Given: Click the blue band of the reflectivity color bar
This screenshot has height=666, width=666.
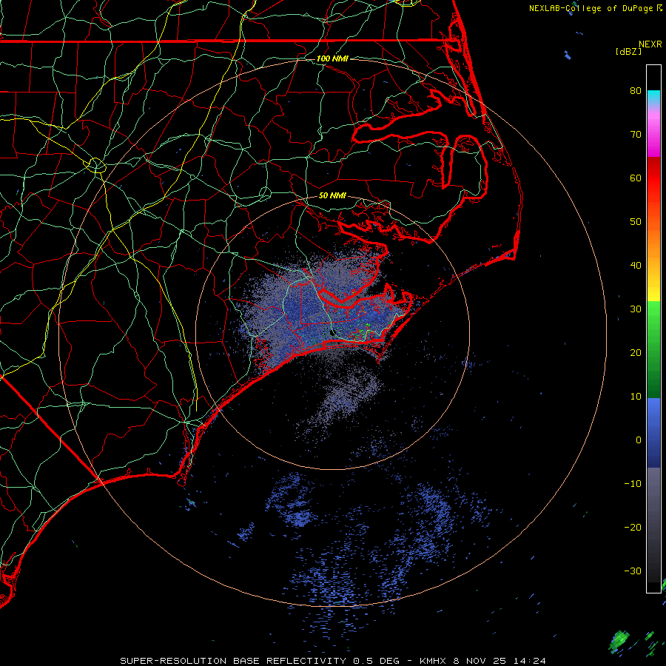Looking at the screenshot, I should (x=653, y=432).
